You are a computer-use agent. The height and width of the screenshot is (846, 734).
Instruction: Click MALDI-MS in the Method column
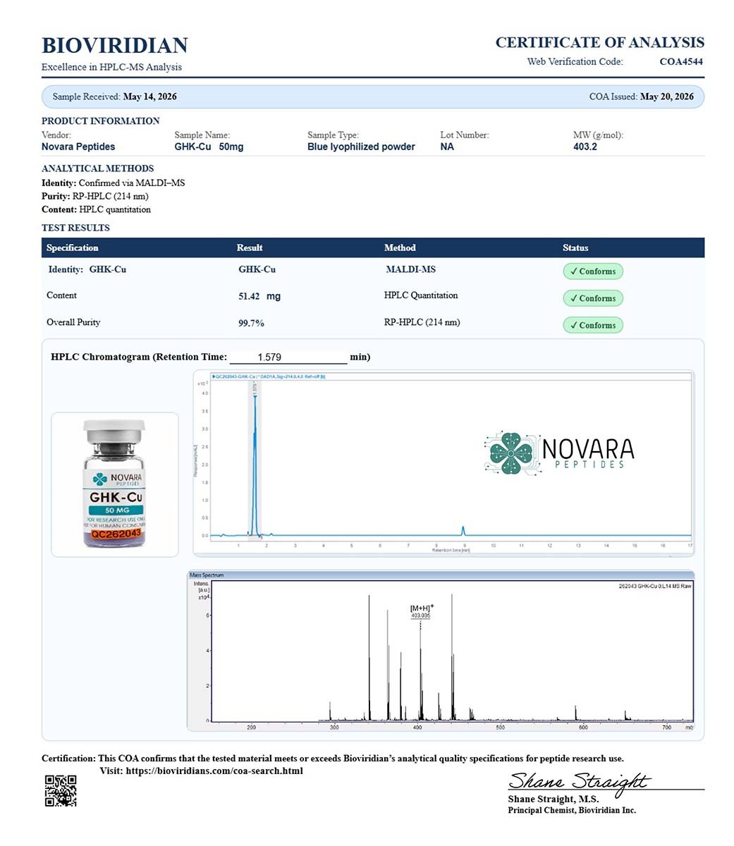coord(411,269)
